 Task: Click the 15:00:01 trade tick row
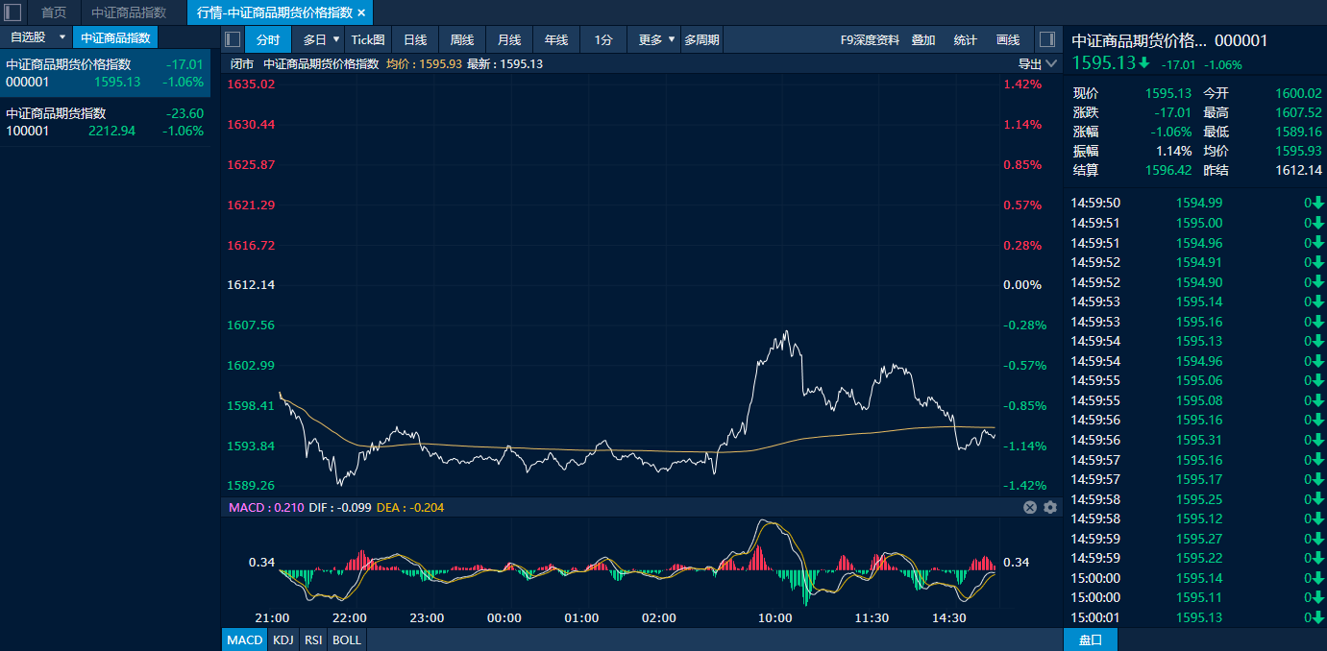pyautogui.click(x=1194, y=617)
